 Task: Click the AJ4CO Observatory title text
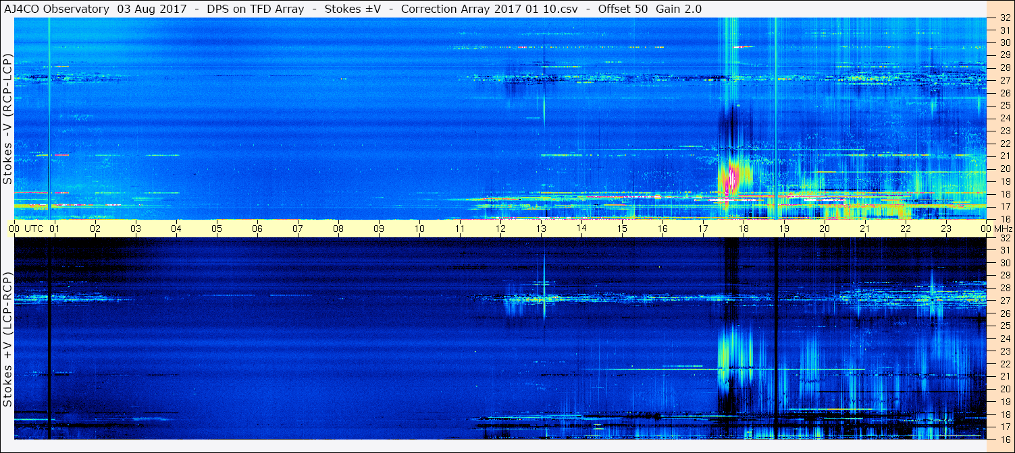57,9
